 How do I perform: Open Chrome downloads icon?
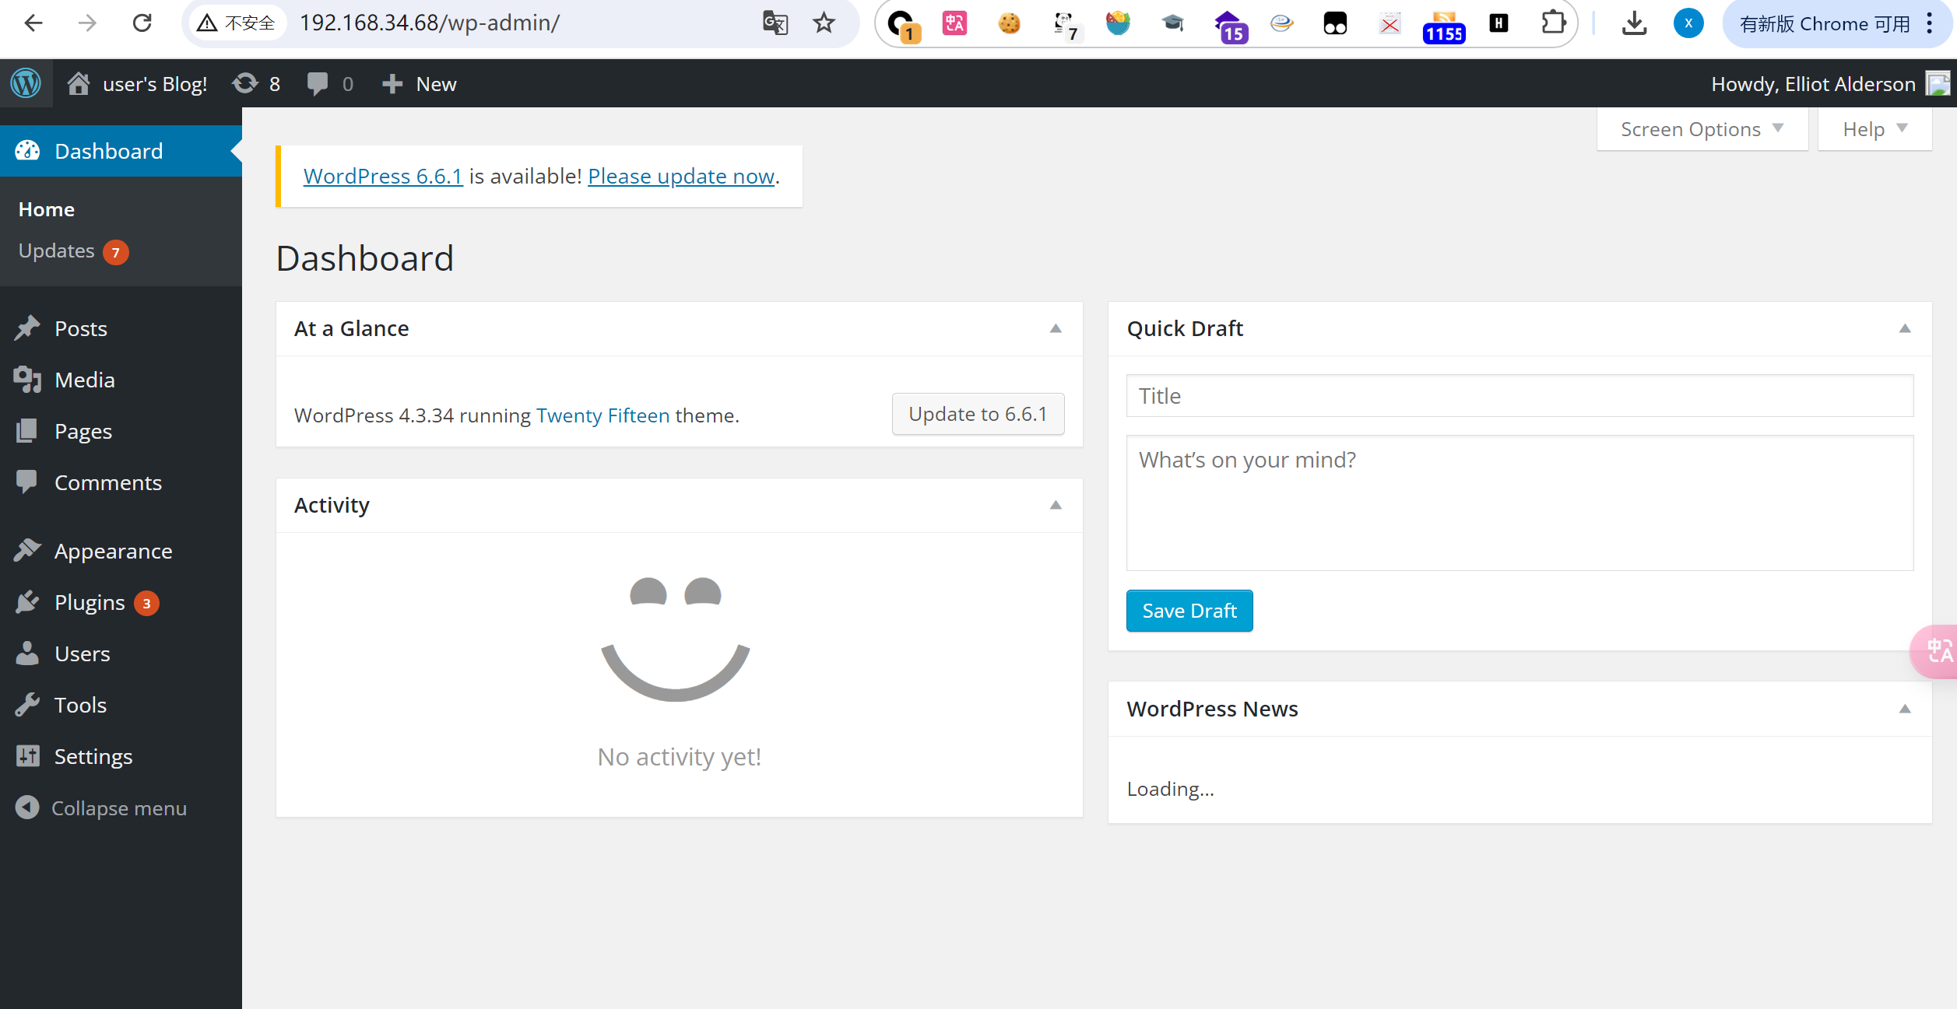[x=1634, y=23]
